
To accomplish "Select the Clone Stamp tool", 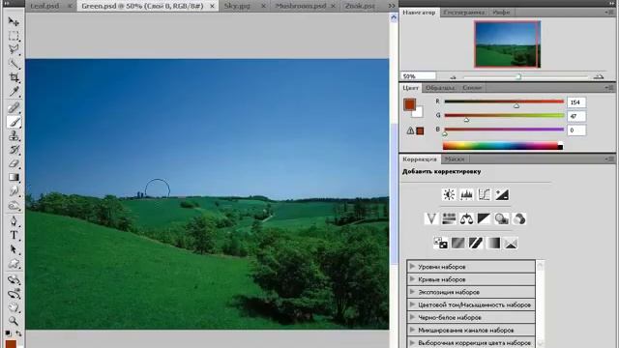I will (x=14, y=135).
